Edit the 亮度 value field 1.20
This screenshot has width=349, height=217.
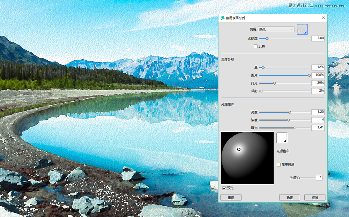[318, 112]
